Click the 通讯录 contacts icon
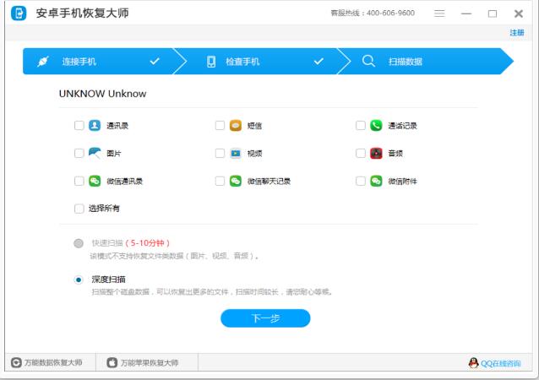This screenshot has width=539, height=380. point(95,126)
